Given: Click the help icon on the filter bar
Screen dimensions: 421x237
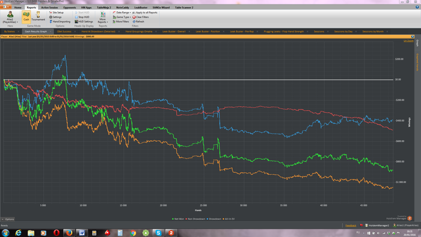Looking at the screenshot, I should point(413,37).
